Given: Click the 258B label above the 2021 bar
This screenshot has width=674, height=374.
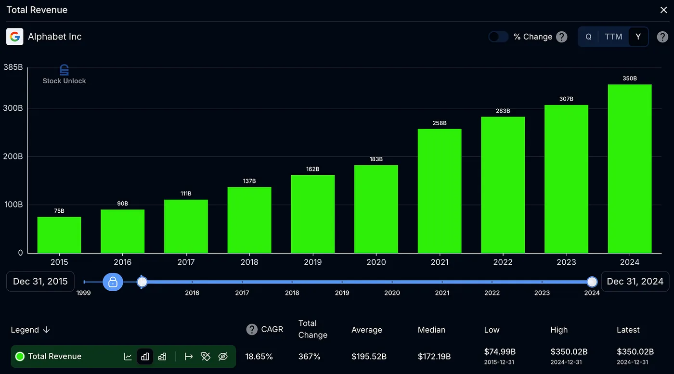Looking at the screenshot, I should click(440, 123).
